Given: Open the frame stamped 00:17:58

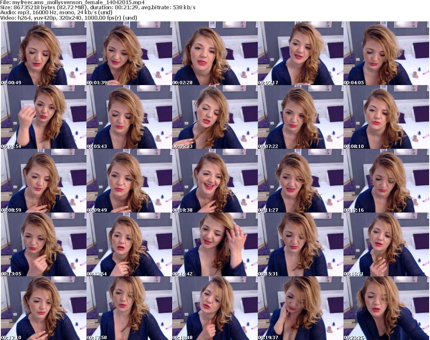Looking at the screenshot, I should 129,308.
